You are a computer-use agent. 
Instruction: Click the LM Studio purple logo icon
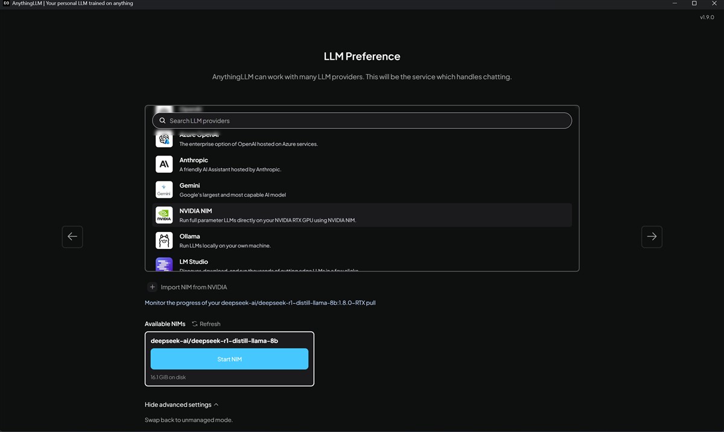[164, 265]
